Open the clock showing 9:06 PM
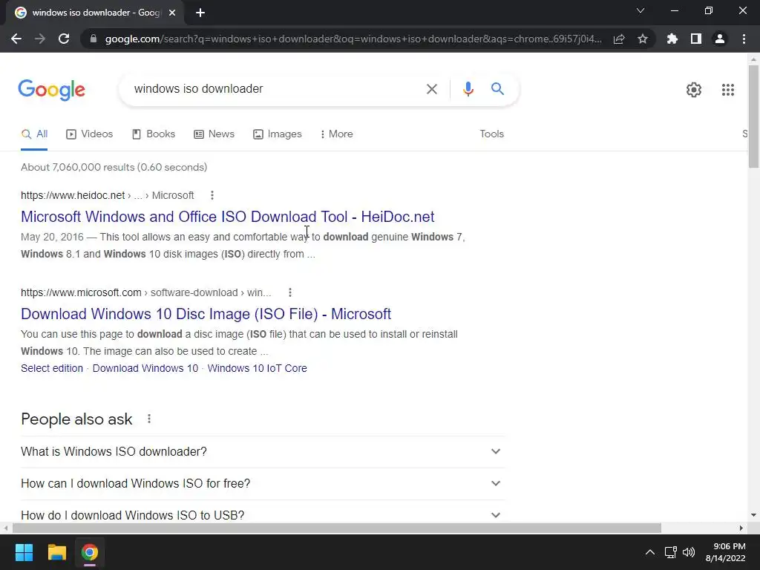 coord(725,552)
